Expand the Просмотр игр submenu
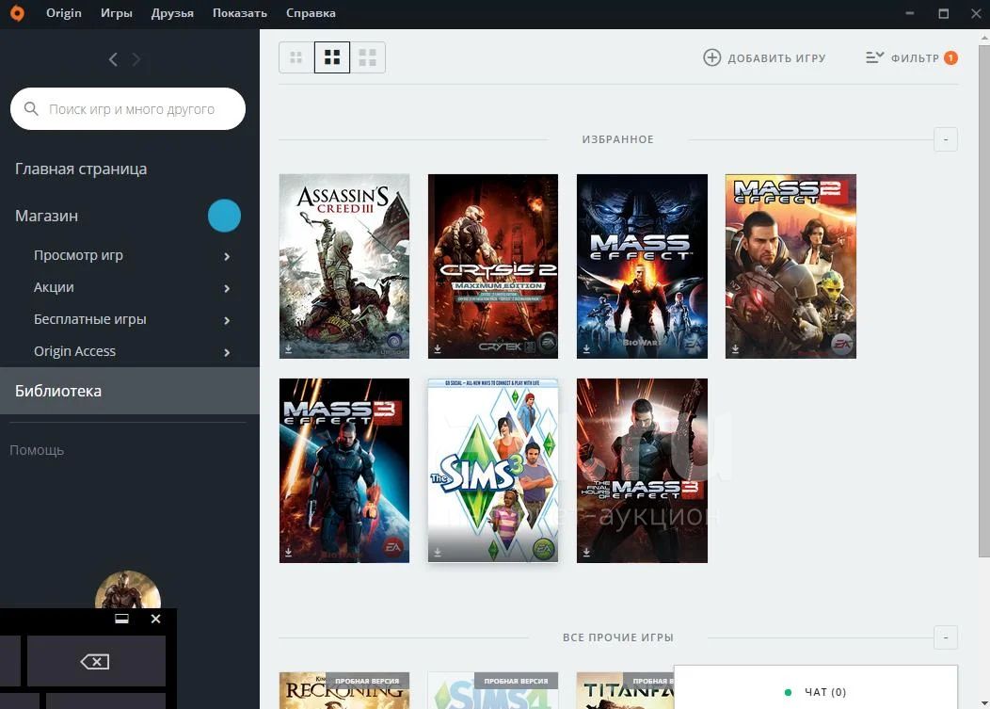The height and width of the screenshot is (709, 990). point(227,256)
